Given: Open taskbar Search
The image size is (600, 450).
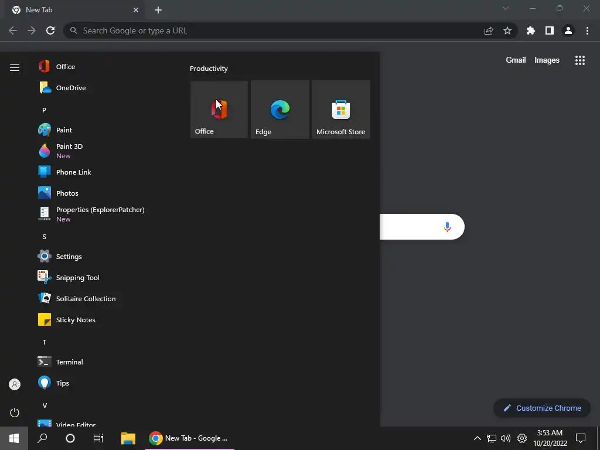Looking at the screenshot, I should click(42, 438).
